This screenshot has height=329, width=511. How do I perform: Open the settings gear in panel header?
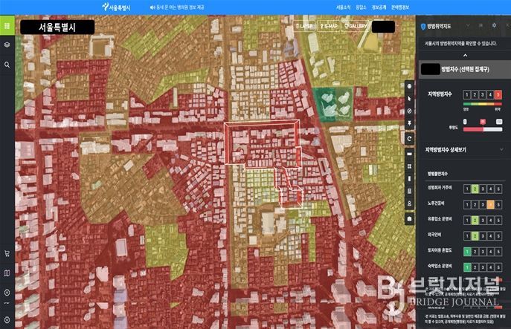(493, 25)
